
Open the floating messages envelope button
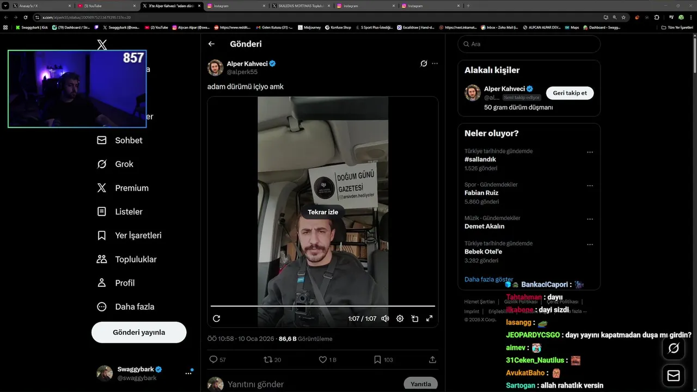click(x=674, y=376)
